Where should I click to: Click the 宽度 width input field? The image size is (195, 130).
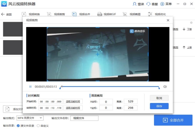click(x=131, y=101)
